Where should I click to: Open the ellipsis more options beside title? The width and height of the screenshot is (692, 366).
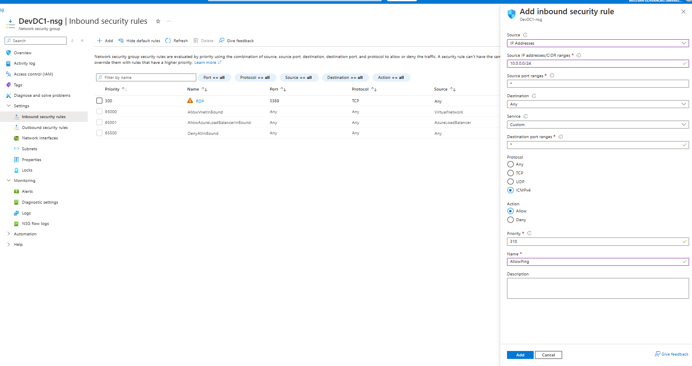pyautogui.click(x=169, y=21)
